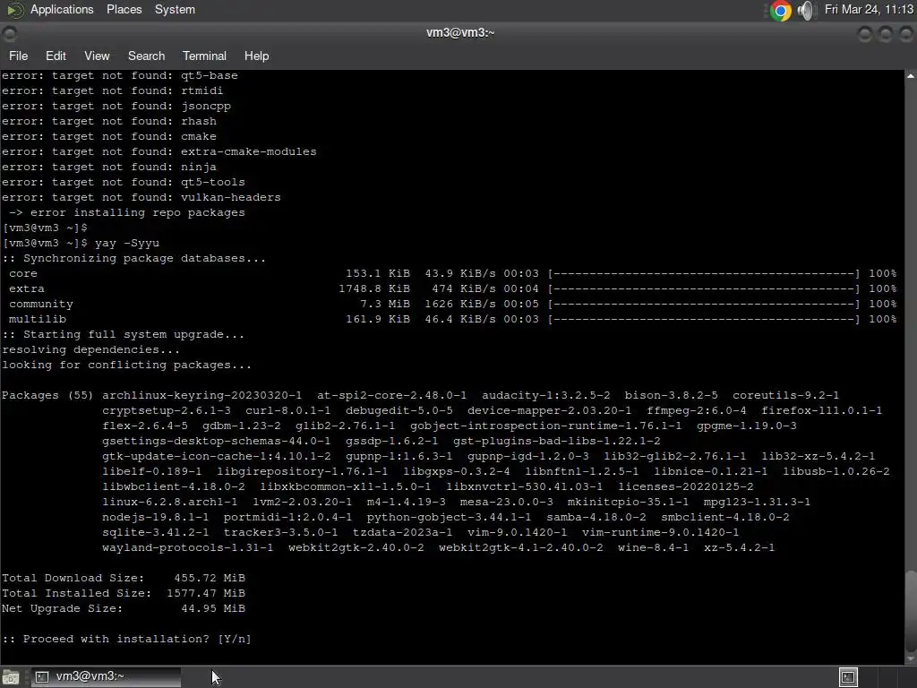Click the 'vim-9.0.1420-1' package name
The image size is (917, 688).
click(x=517, y=532)
